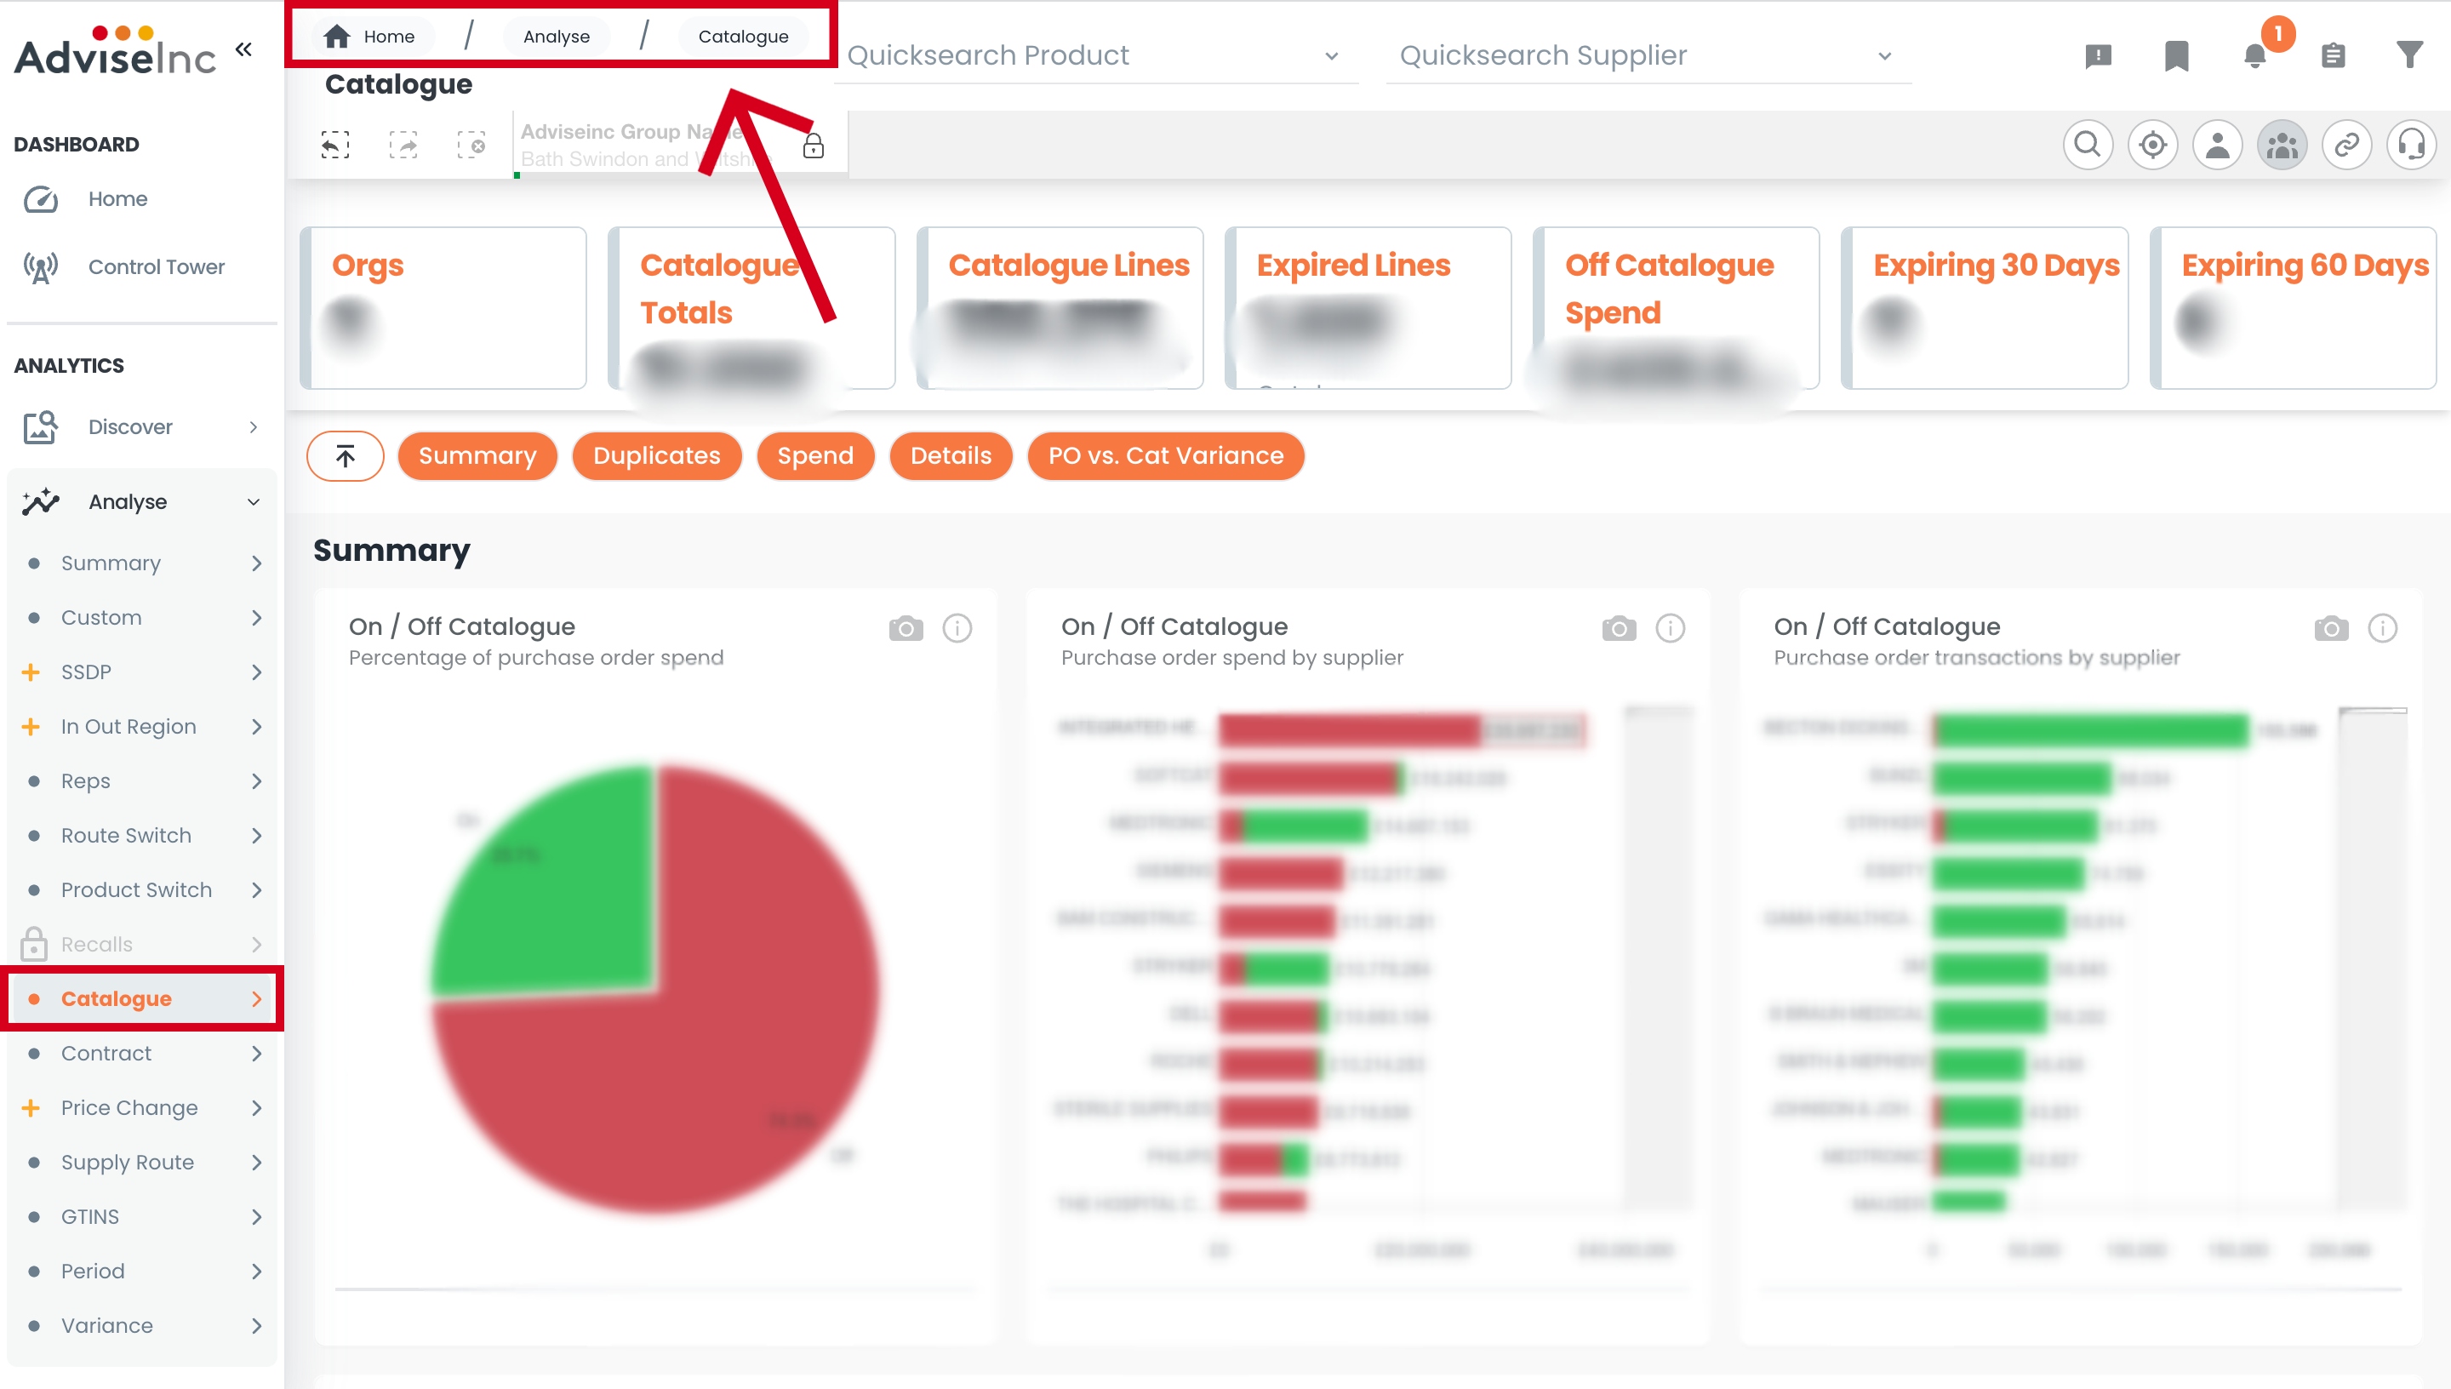Open Control Tower from sidebar

[157, 267]
